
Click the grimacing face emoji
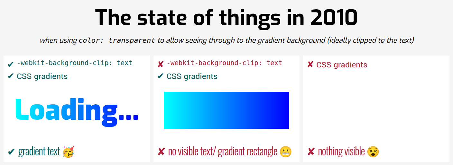point(286,151)
